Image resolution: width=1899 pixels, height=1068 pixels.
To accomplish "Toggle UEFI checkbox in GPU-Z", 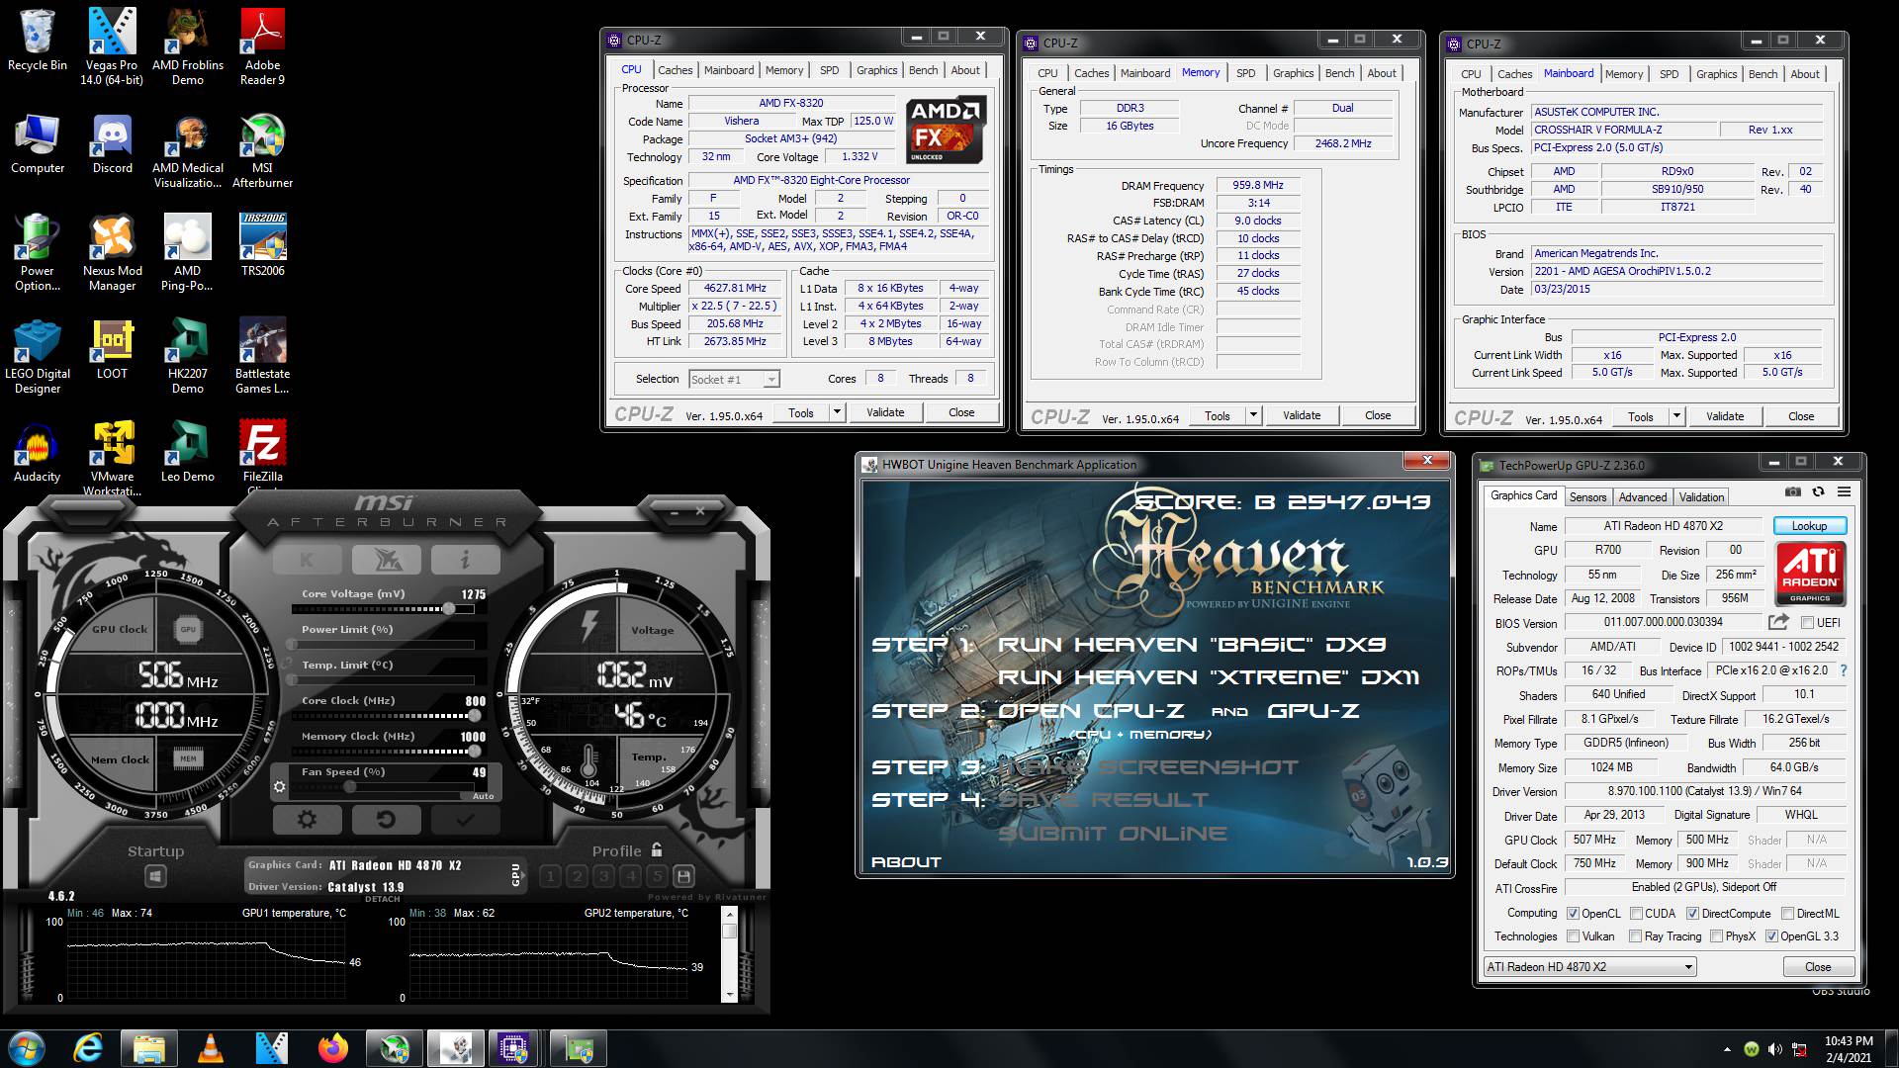I will pos(1807,623).
